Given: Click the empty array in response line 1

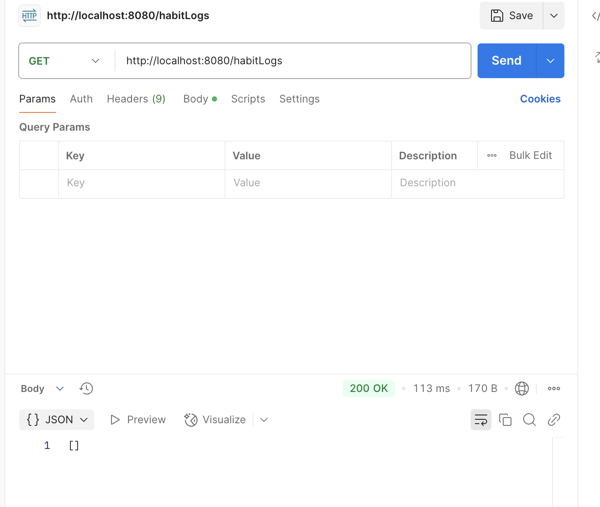Looking at the screenshot, I should [x=74, y=445].
